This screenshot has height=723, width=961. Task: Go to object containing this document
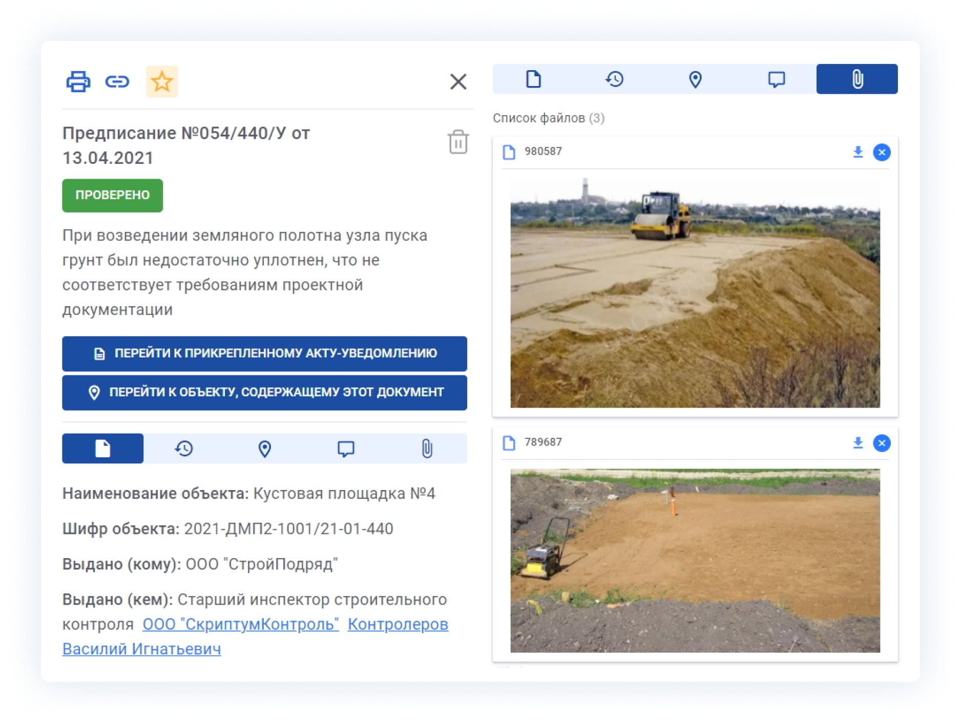[264, 392]
